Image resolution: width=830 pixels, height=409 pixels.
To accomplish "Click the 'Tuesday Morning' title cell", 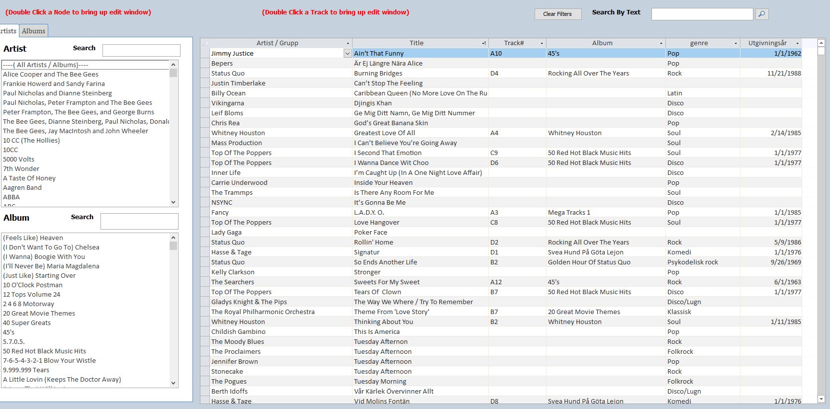I will coord(420,381).
